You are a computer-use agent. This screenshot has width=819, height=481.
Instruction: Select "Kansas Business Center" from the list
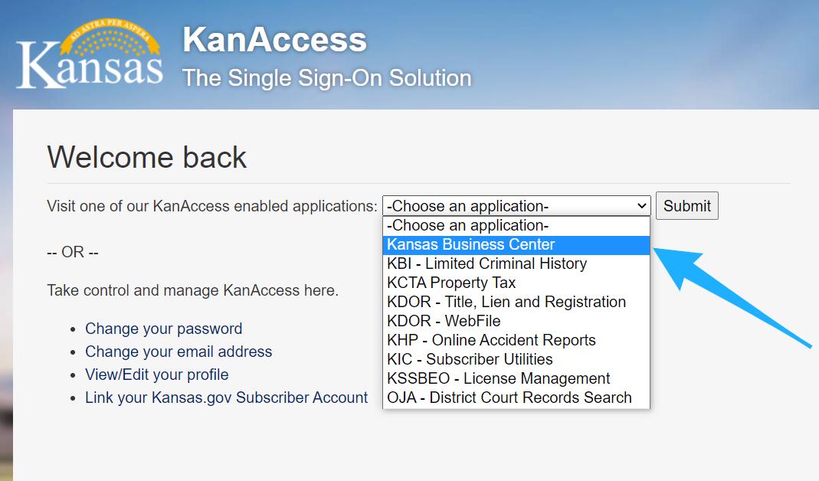470,244
